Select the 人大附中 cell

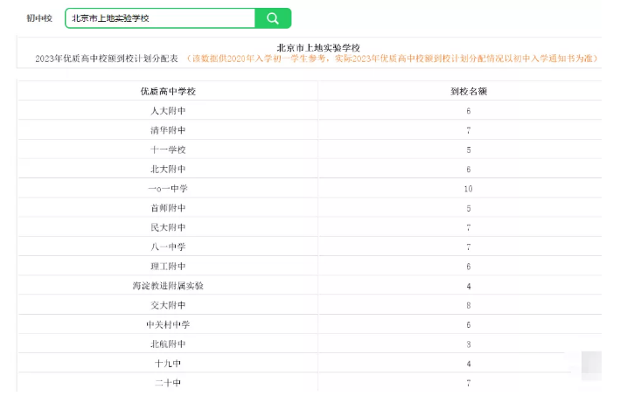[x=168, y=111]
